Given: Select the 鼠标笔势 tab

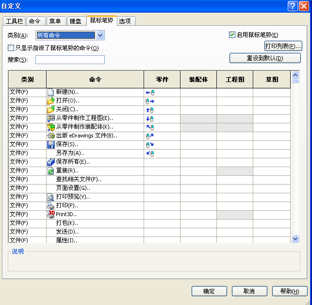Looking at the screenshot, I should coord(102,20).
